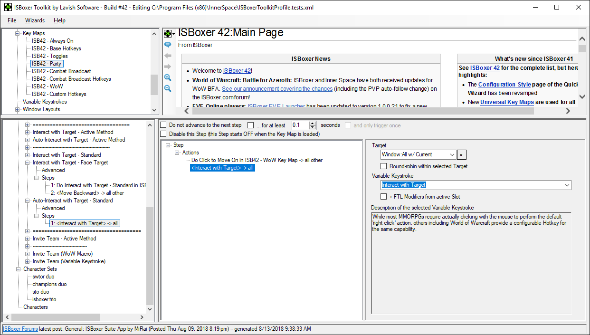The height and width of the screenshot is (335, 590).
Task: Collapse the Key Maps tree node
Action: [18, 33]
